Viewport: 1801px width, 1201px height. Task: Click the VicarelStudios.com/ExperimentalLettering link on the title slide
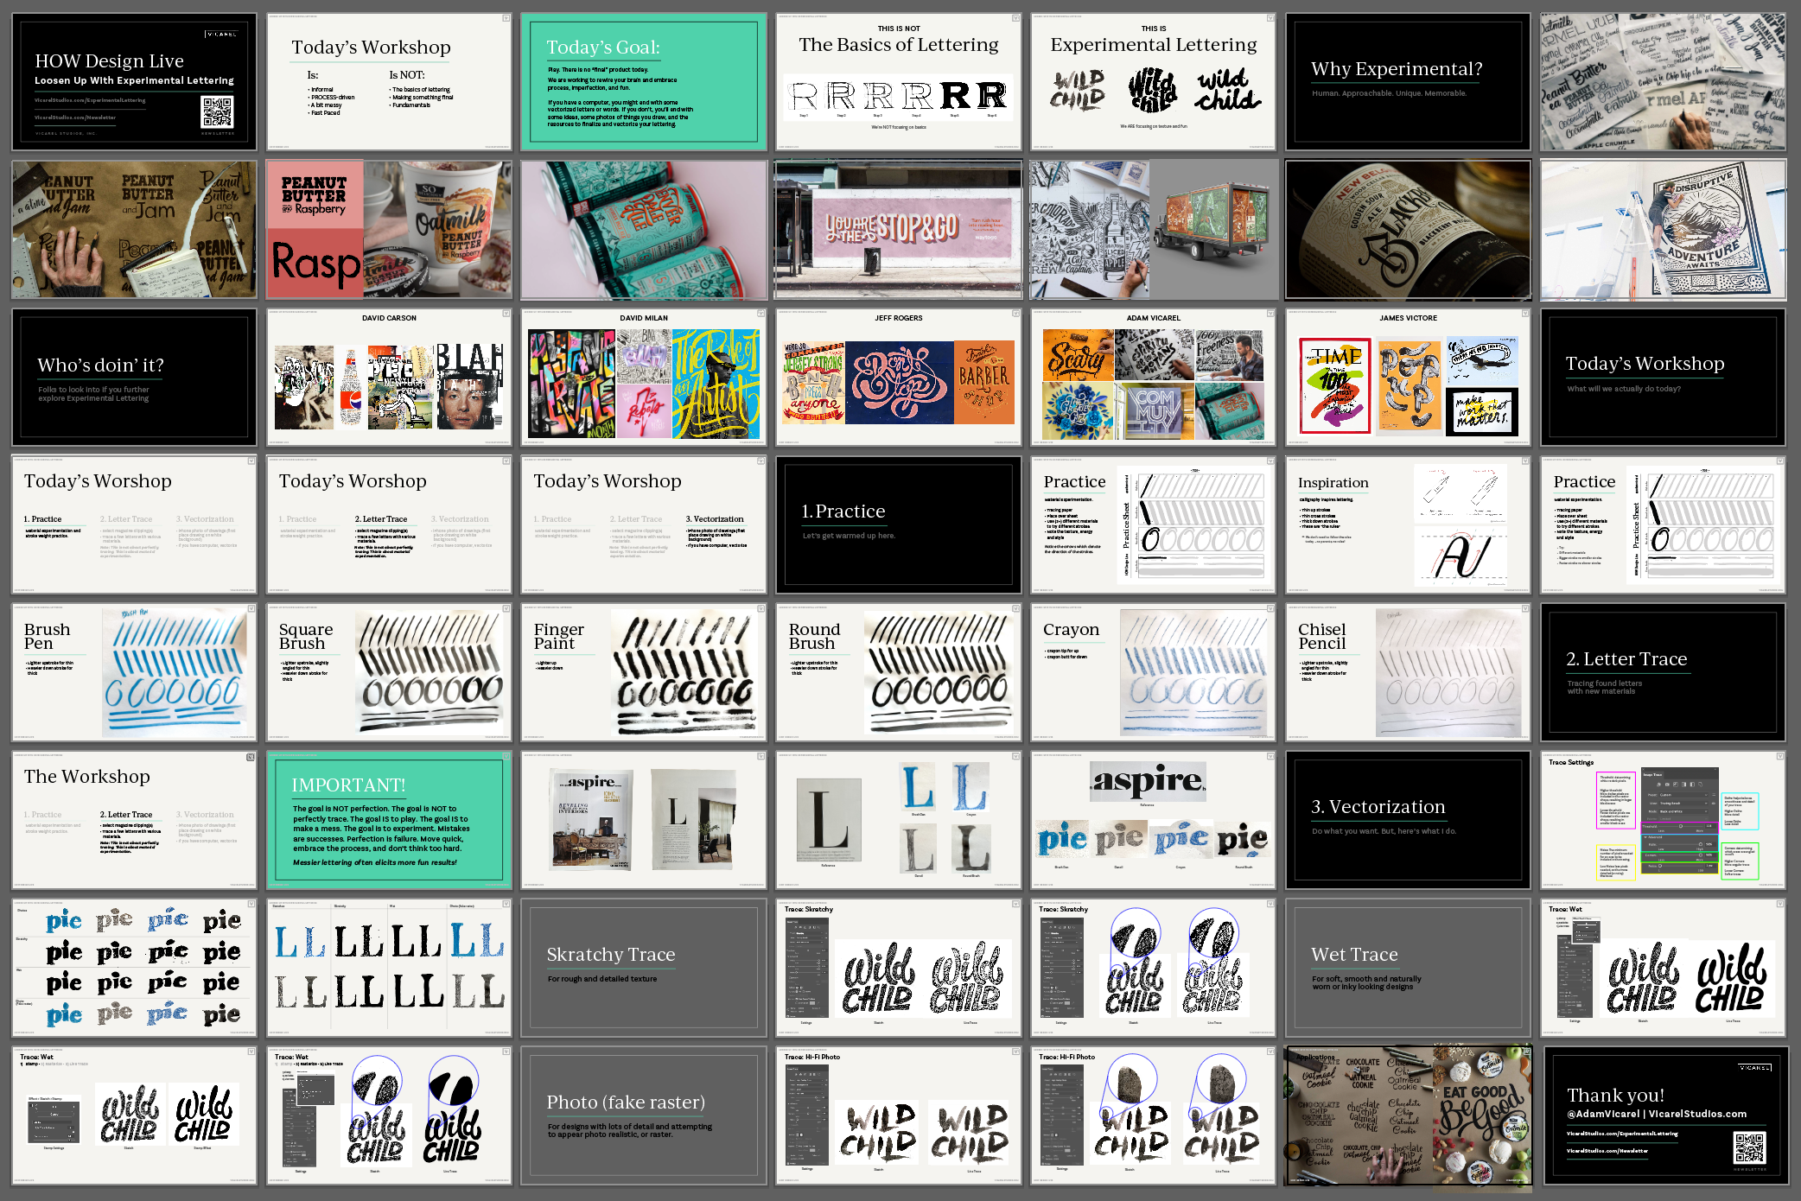tap(90, 100)
